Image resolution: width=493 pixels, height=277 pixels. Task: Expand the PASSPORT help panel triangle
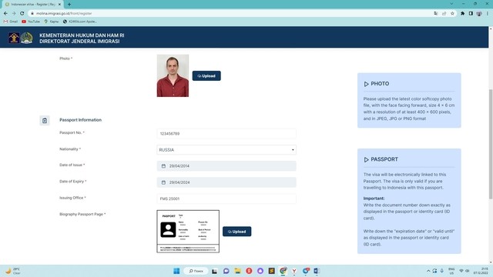click(x=366, y=159)
